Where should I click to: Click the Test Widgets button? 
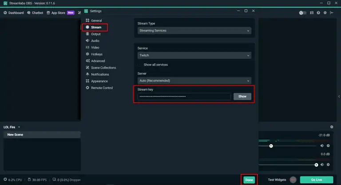(x=277, y=180)
